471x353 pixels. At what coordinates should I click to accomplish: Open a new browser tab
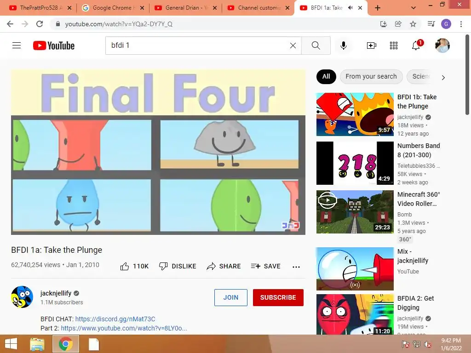coord(378,8)
